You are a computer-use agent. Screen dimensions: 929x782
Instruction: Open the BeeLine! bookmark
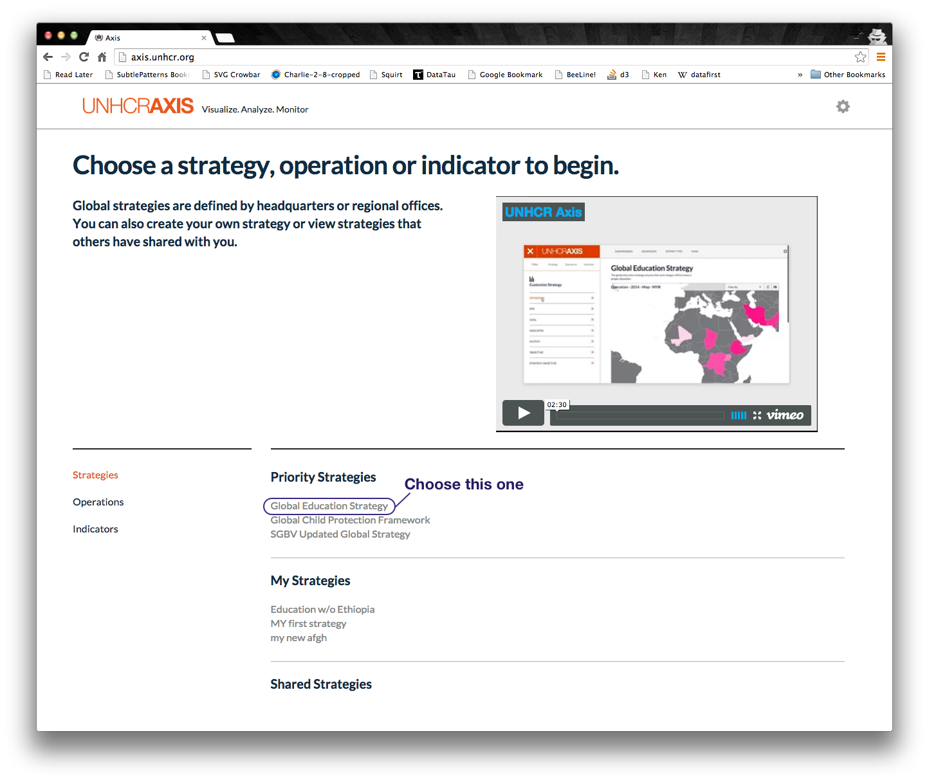[x=575, y=75]
